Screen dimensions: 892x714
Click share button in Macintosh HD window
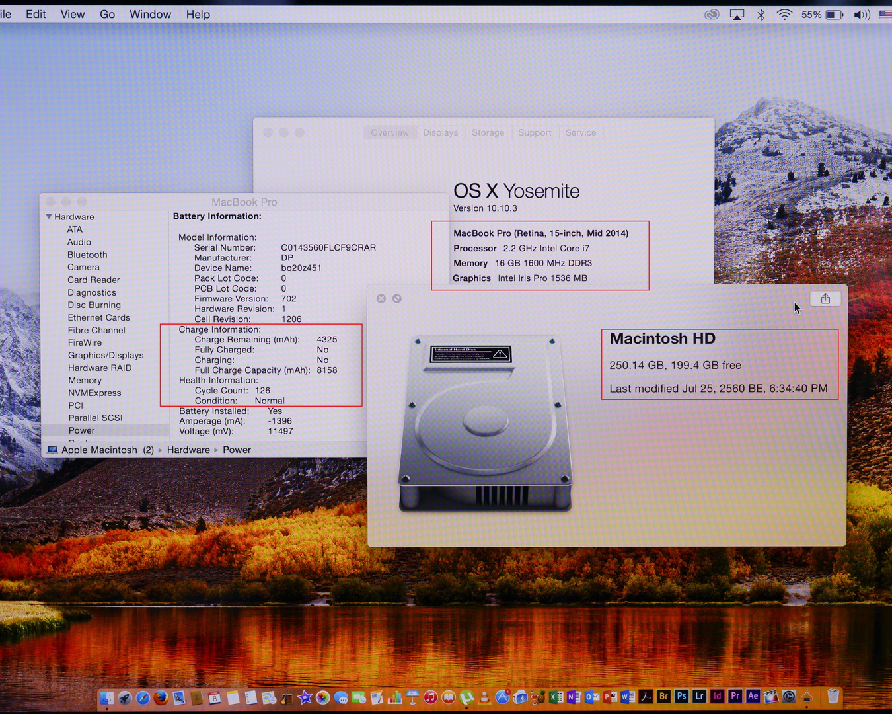[x=825, y=299]
